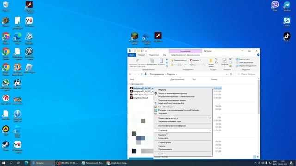Select the Media Player Classic 321 icon
This screenshot has height=166, width=296.
tap(18, 84)
